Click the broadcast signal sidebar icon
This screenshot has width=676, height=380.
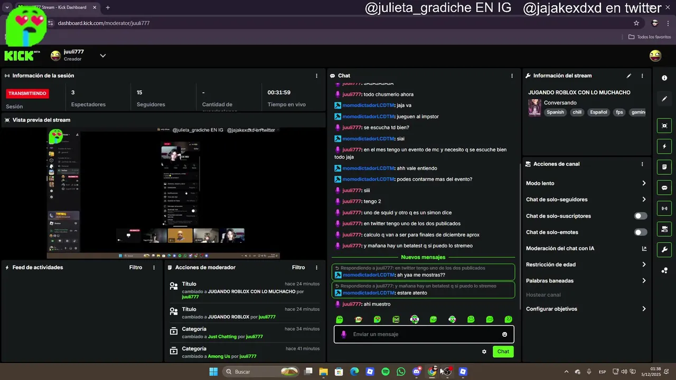(x=664, y=208)
